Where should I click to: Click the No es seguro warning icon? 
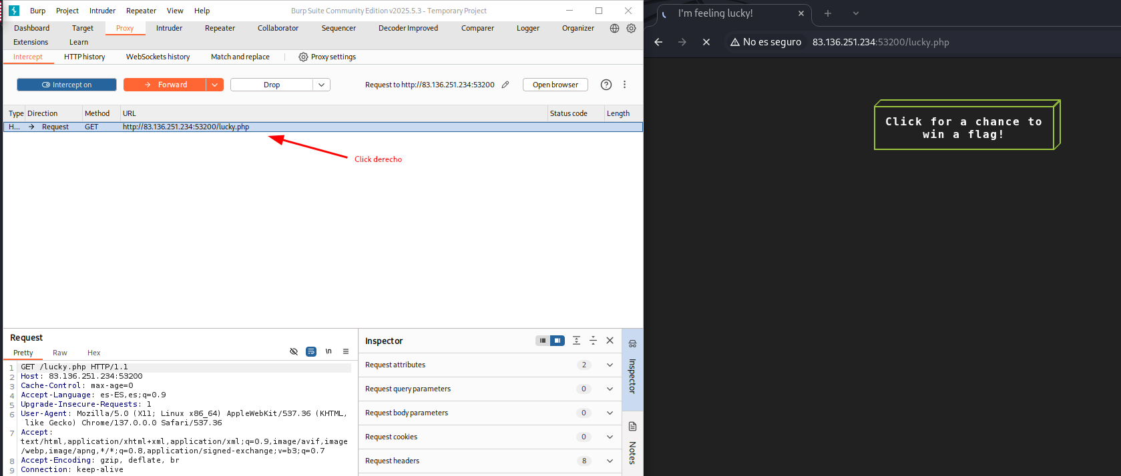coord(735,42)
